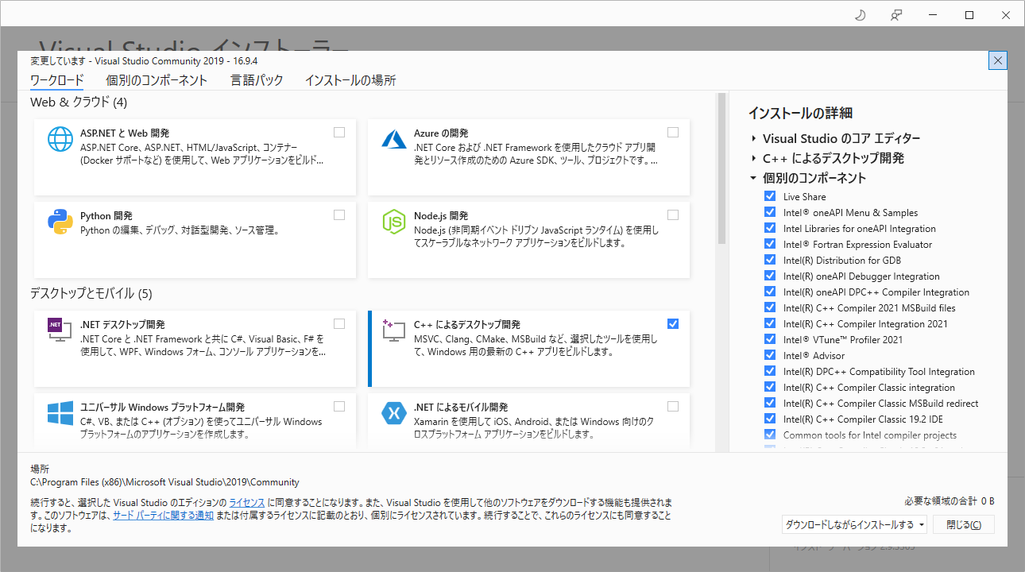Image resolution: width=1025 pixels, height=572 pixels.
Task: Enable the .NET デスクトップ開発 workload checkbox
Action: 339,323
